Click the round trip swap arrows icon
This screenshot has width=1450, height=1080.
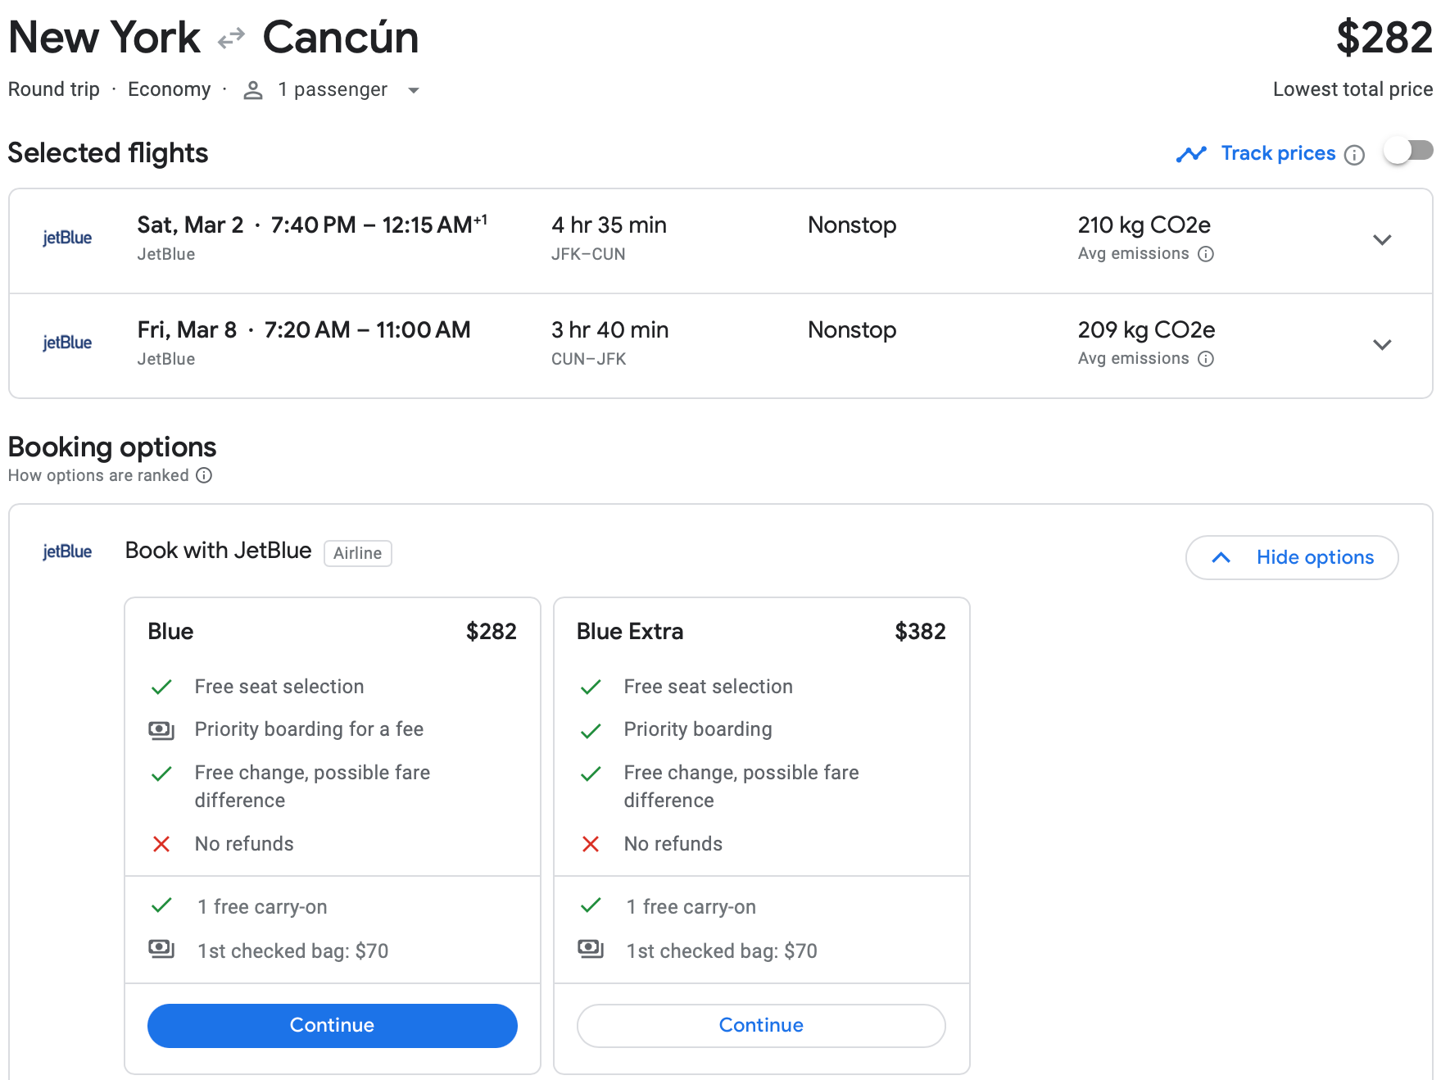[x=232, y=39]
